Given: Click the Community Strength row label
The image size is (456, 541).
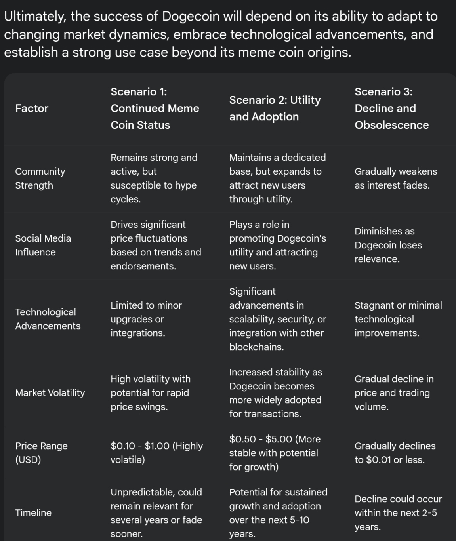Looking at the screenshot, I should coord(40,178).
